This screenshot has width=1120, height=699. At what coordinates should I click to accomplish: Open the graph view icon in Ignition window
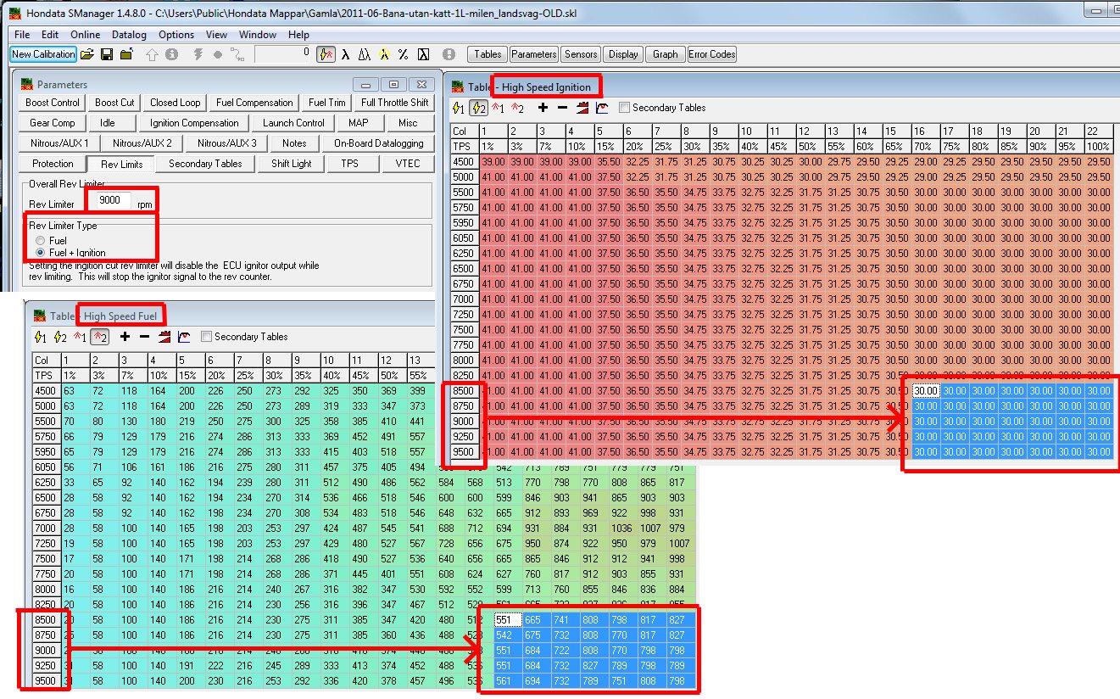pos(602,108)
